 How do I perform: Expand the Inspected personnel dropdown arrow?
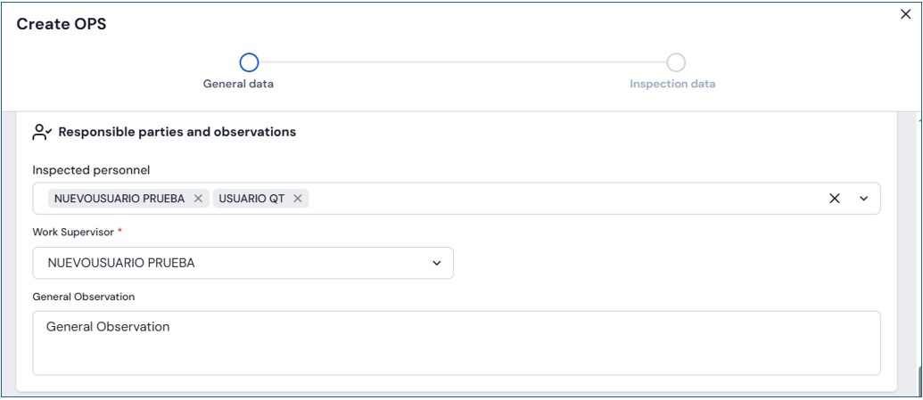pyautogui.click(x=863, y=199)
